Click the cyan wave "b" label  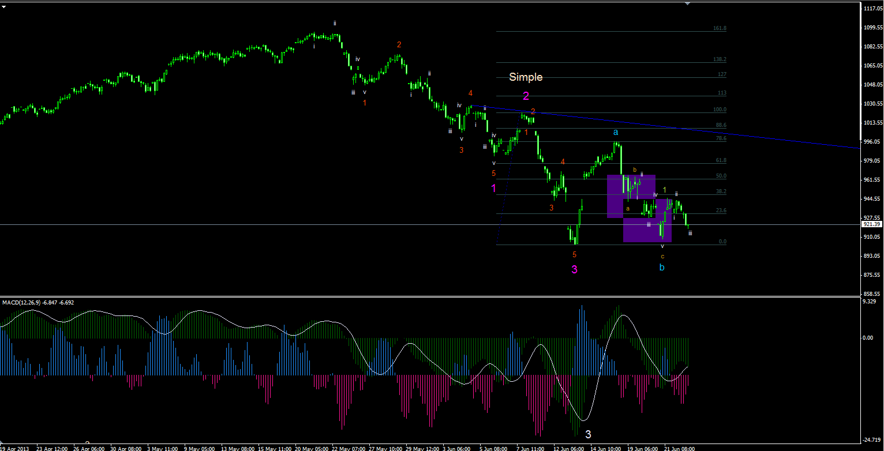point(662,268)
